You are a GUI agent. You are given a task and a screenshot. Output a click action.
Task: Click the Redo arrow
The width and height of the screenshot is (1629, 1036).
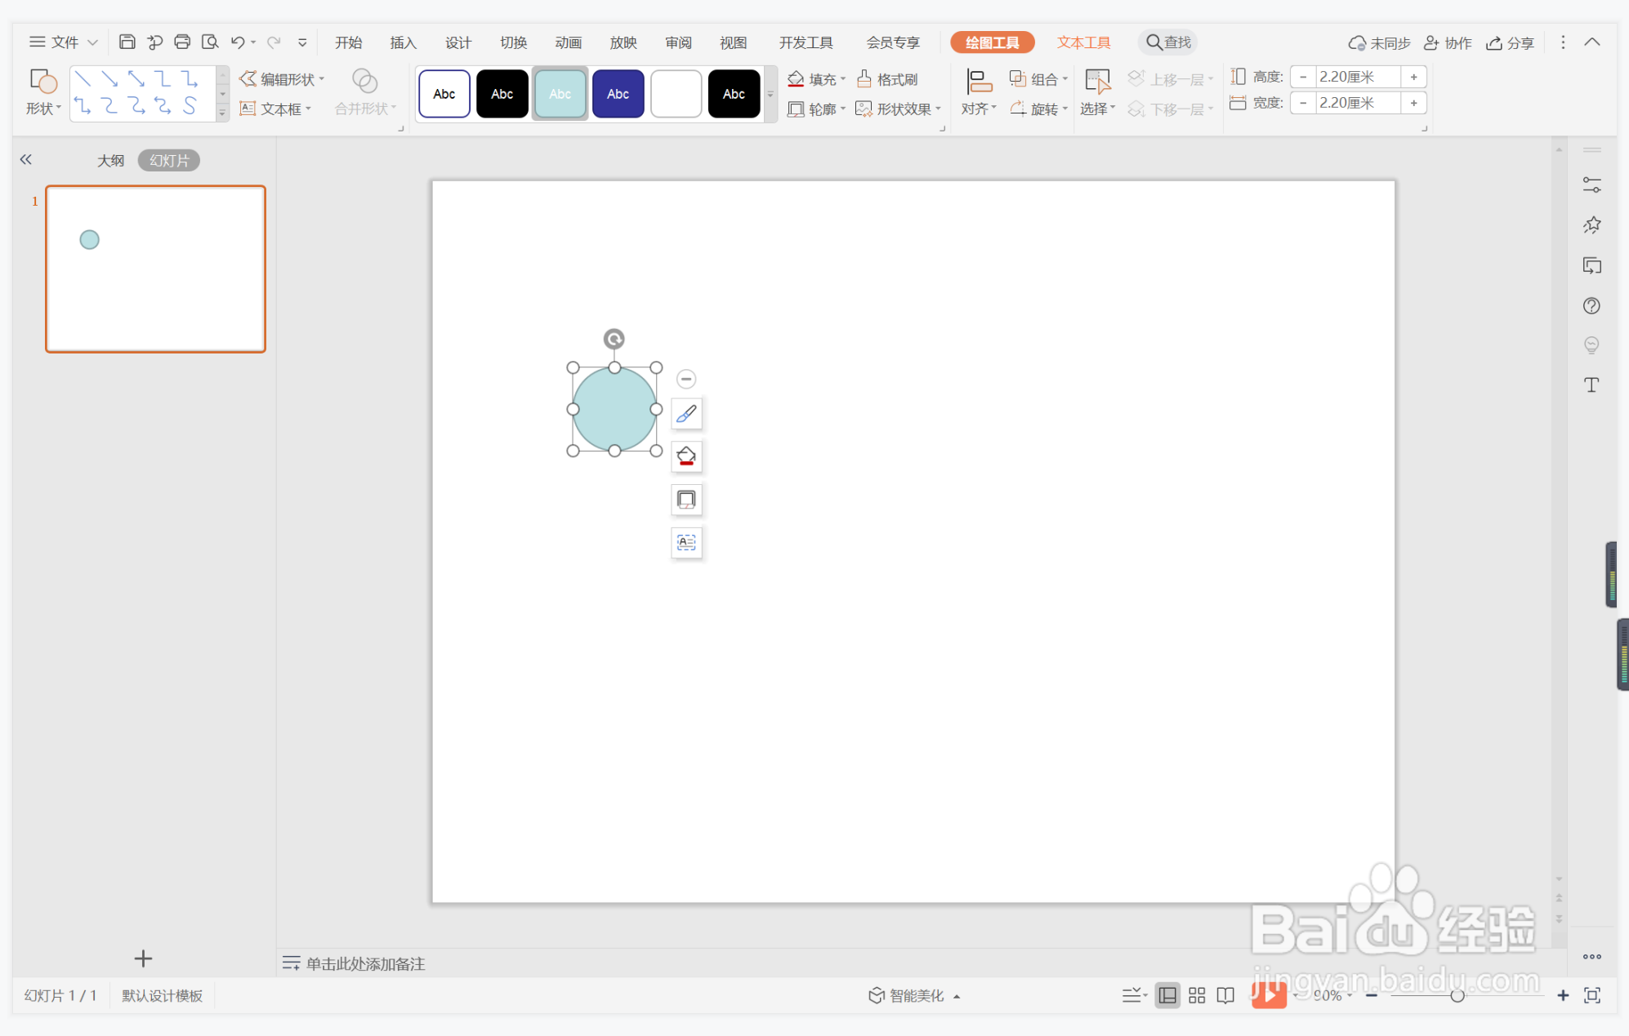[274, 42]
